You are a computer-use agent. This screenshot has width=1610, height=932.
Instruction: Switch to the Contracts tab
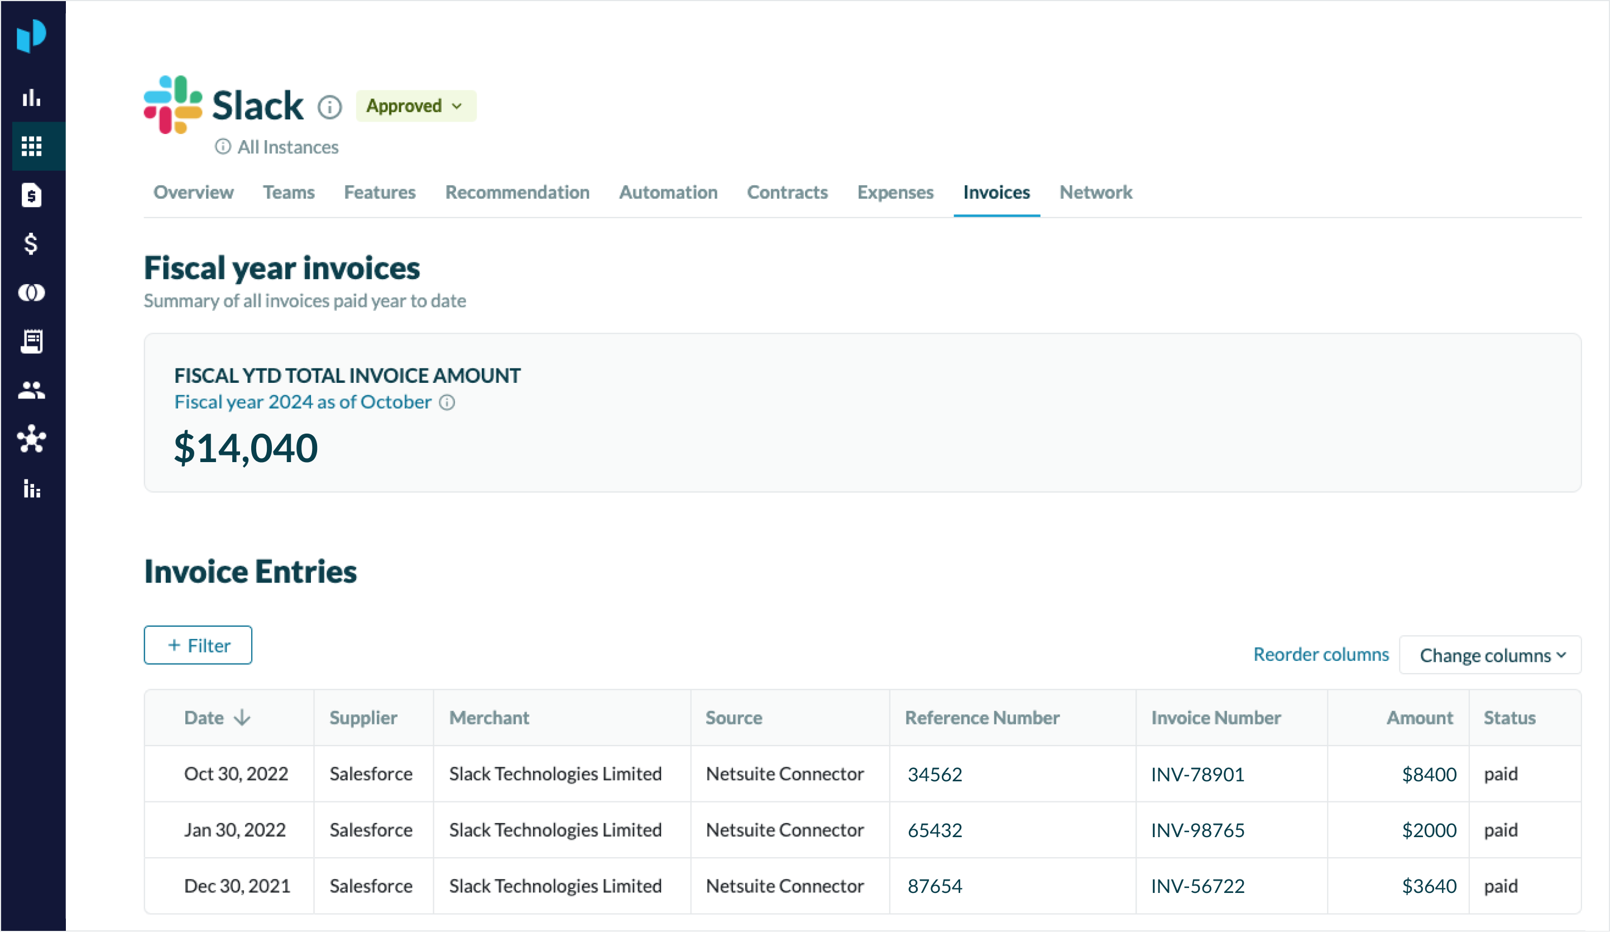(787, 193)
